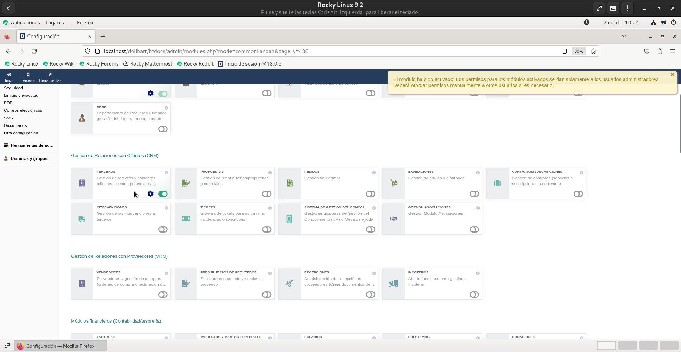Click the Gestión Asociaciones handshake icon
Image resolution: width=681 pixels, height=352 pixels.
click(x=393, y=219)
